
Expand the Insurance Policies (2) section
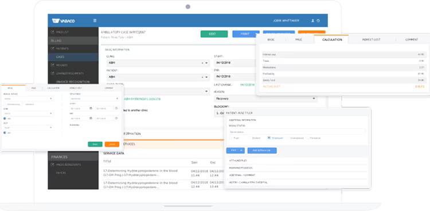(x=298, y=168)
